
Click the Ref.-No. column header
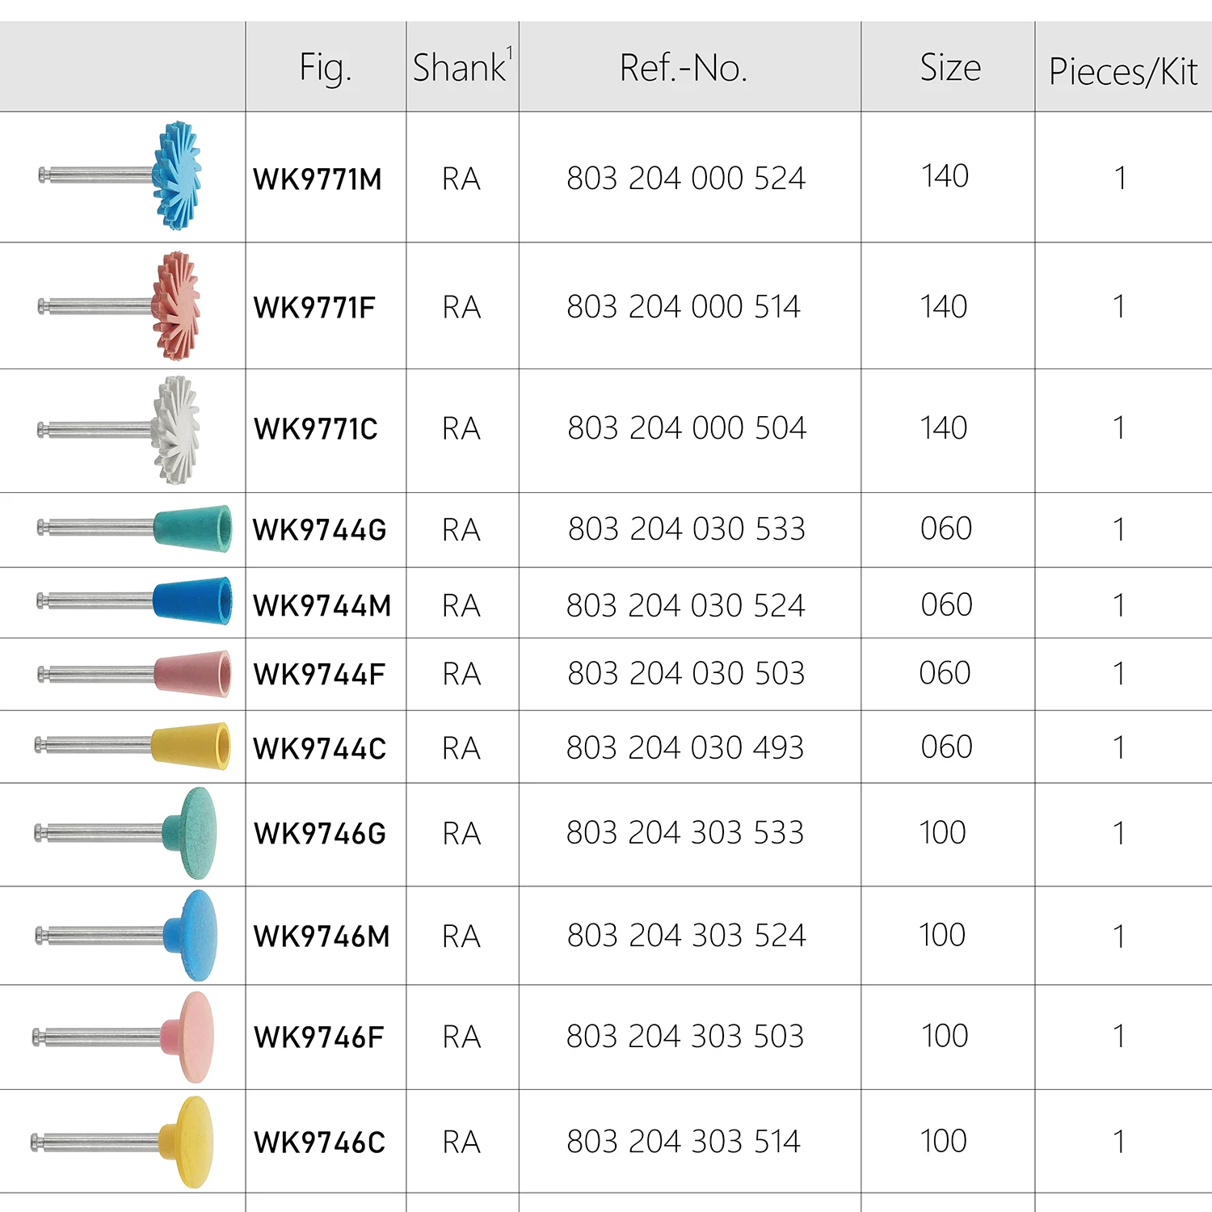[x=684, y=68]
